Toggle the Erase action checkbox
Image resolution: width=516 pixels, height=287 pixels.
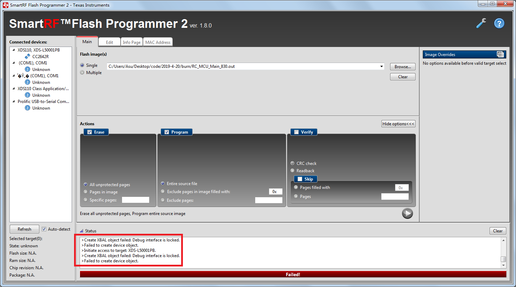(89, 132)
